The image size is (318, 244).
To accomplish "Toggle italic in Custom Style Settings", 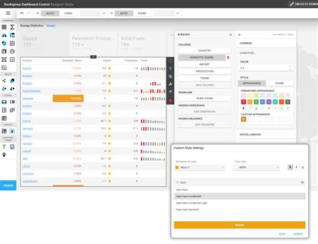I will tap(297, 167).
